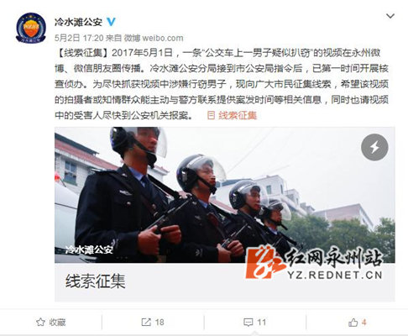The width and height of the screenshot is (408, 336).
Task: Open the orange 线索征集 article link
Action: point(238,115)
